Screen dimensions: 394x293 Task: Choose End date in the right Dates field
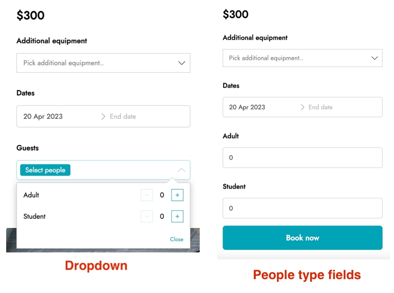320,107
